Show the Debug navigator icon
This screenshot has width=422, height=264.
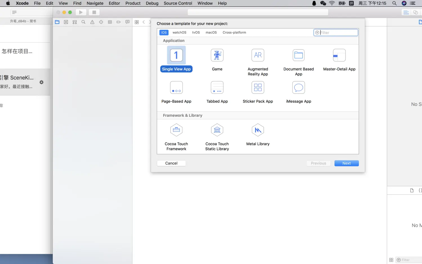[x=110, y=22]
